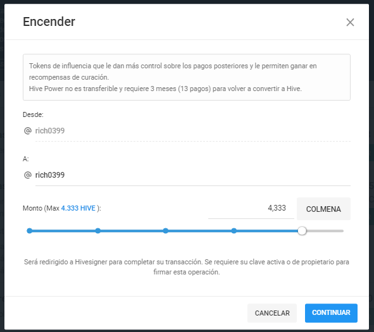Cancel the power up with CANCELAR
Image resolution: width=374 pixels, height=332 pixels.
tap(272, 313)
